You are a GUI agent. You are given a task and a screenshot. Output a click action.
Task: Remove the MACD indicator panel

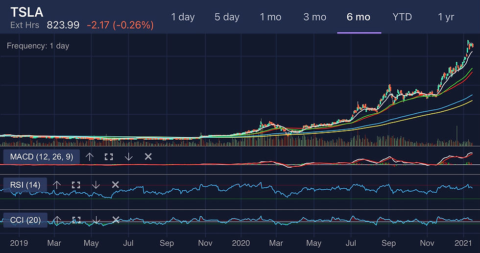coord(148,156)
